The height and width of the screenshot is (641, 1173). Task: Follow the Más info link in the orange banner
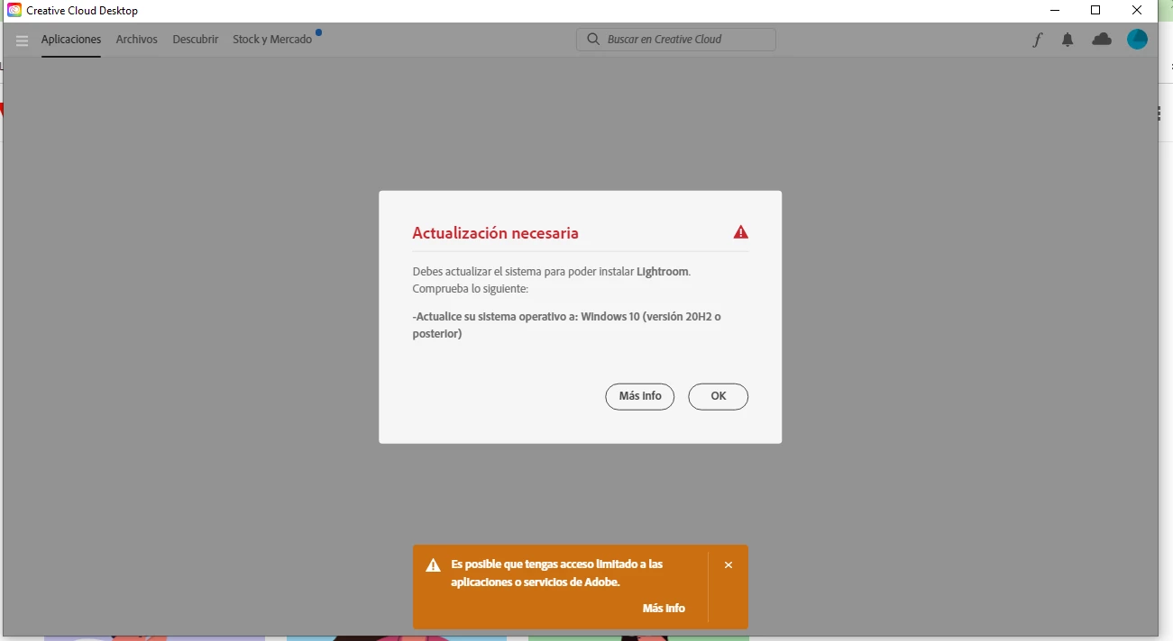pos(664,609)
